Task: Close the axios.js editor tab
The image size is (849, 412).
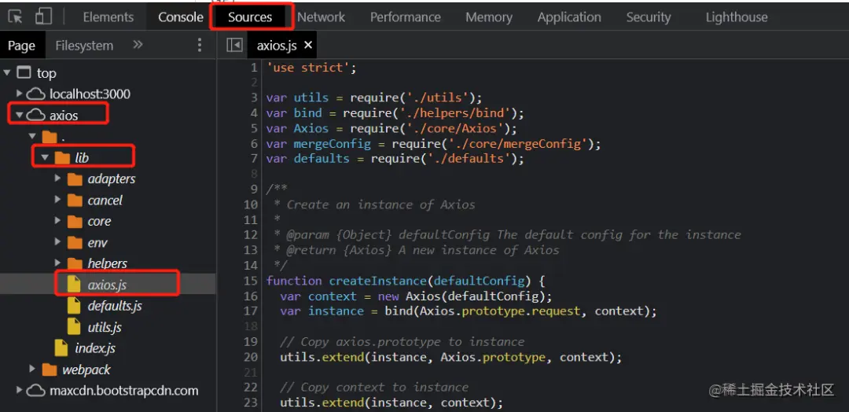Action: coord(308,45)
